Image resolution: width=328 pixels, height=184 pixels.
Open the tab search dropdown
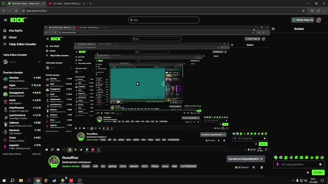click(x=3, y=4)
